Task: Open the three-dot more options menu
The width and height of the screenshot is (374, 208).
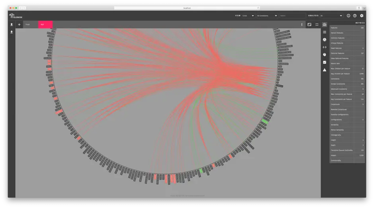Action: [302, 25]
